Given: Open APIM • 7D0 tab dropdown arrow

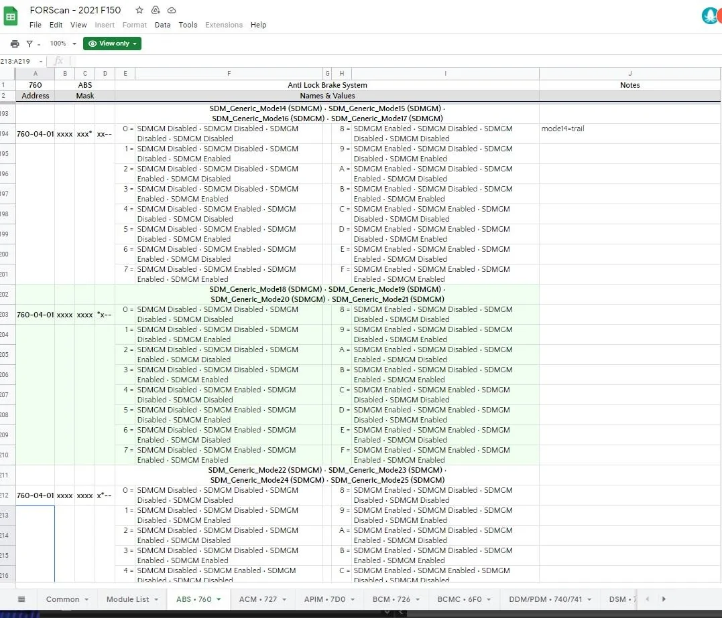Looking at the screenshot, I should 353,599.
